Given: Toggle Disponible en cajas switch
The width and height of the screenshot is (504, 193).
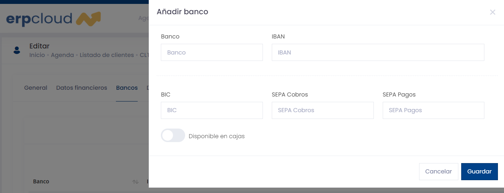Looking at the screenshot, I should pos(173,136).
